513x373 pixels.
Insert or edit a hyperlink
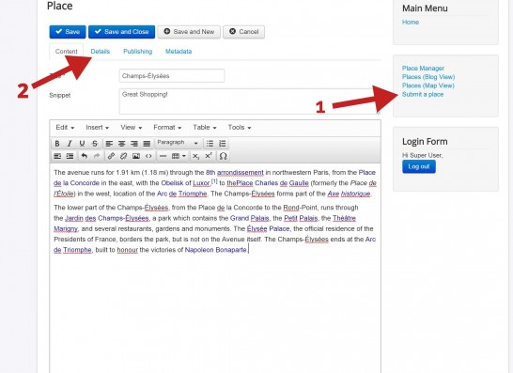click(111, 156)
